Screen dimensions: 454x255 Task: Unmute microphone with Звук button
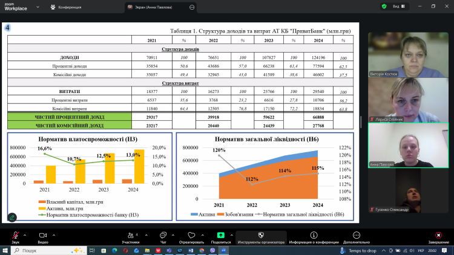tap(15, 237)
